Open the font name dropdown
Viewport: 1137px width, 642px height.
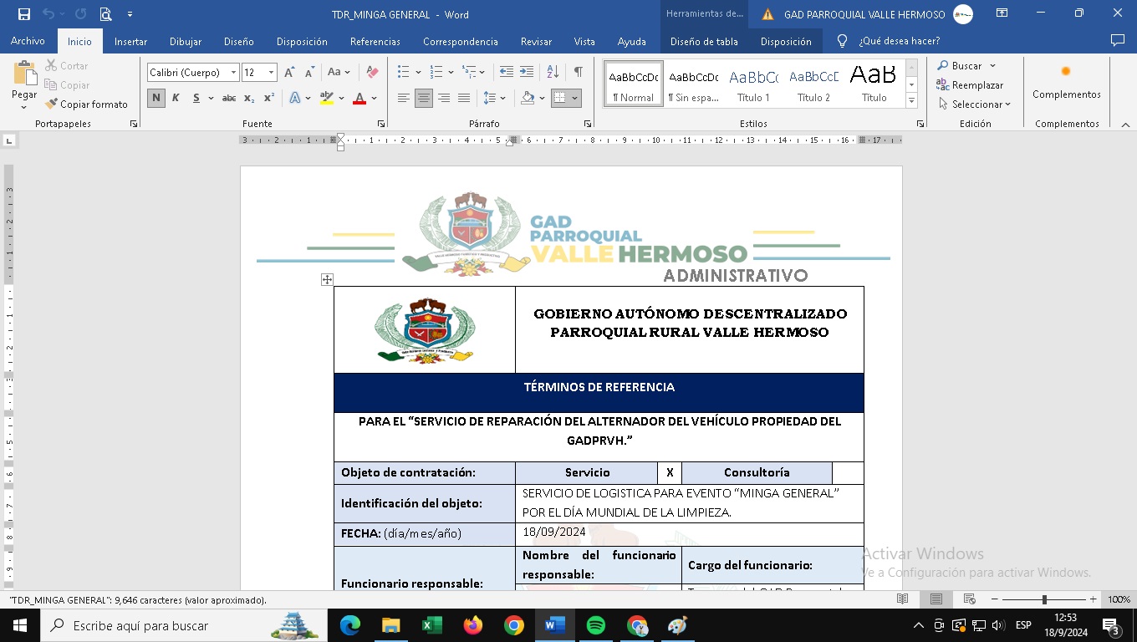[x=233, y=73]
